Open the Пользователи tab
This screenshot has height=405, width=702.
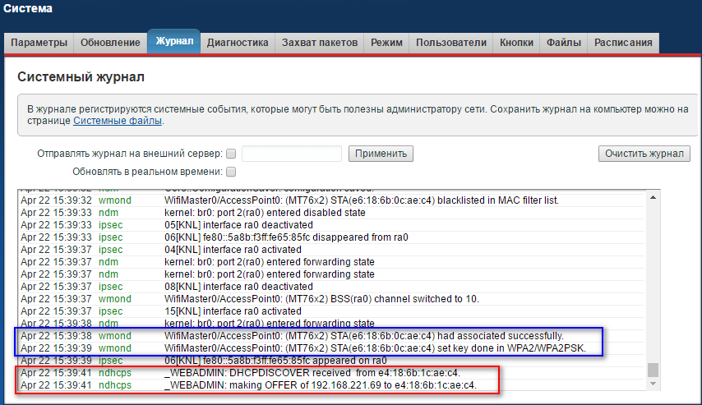pos(451,43)
